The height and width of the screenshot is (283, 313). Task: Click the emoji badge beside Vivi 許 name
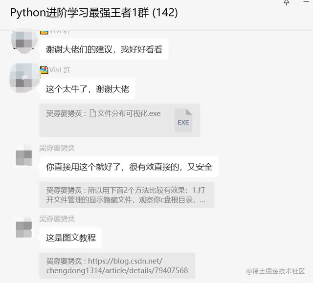coord(44,70)
